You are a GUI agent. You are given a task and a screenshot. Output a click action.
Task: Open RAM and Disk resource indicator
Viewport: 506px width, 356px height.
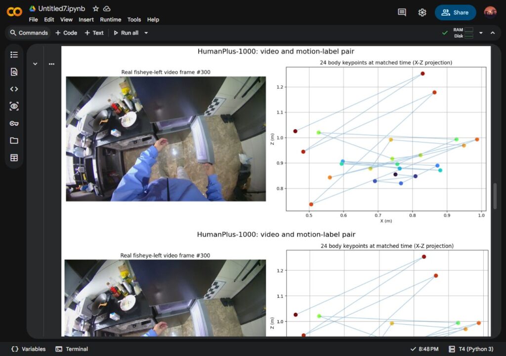click(464, 33)
